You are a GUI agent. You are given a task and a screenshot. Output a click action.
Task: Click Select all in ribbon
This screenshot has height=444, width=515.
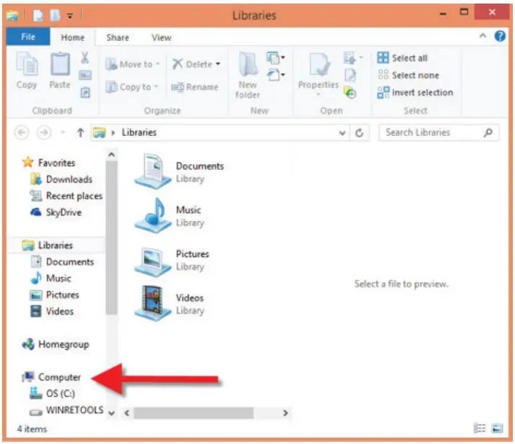[403, 58]
